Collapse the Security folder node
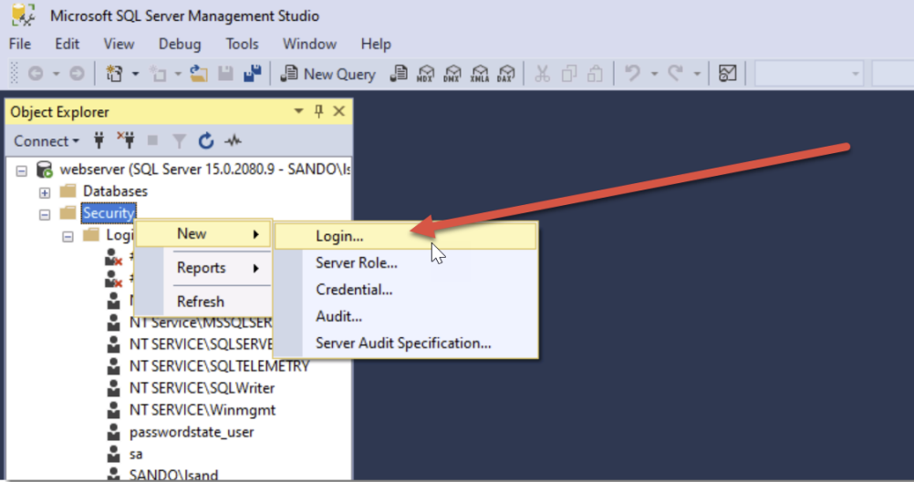Screen dimensions: 914x482 coord(45,214)
